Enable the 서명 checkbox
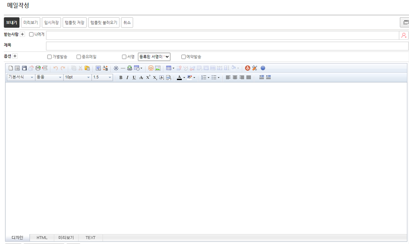Viewport: 409px width, 244px height. 124,57
